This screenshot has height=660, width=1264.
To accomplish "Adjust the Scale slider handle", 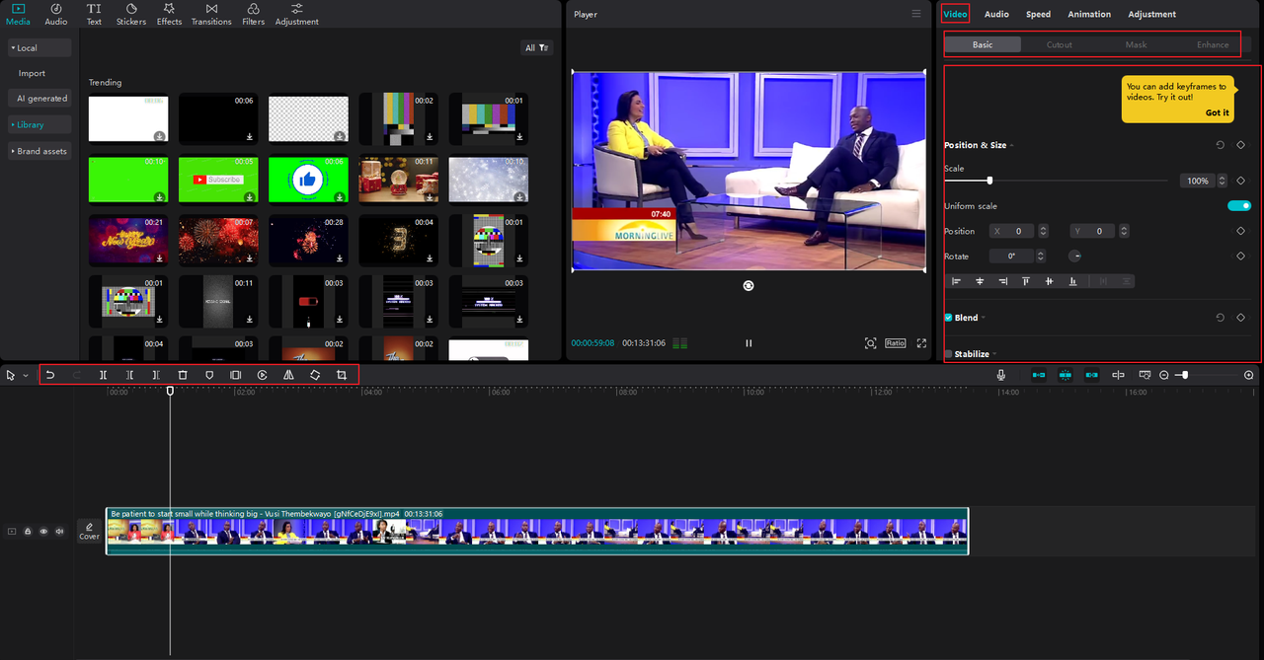I will point(989,181).
